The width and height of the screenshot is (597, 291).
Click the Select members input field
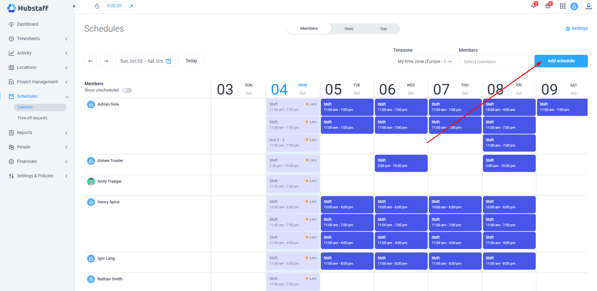(495, 61)
